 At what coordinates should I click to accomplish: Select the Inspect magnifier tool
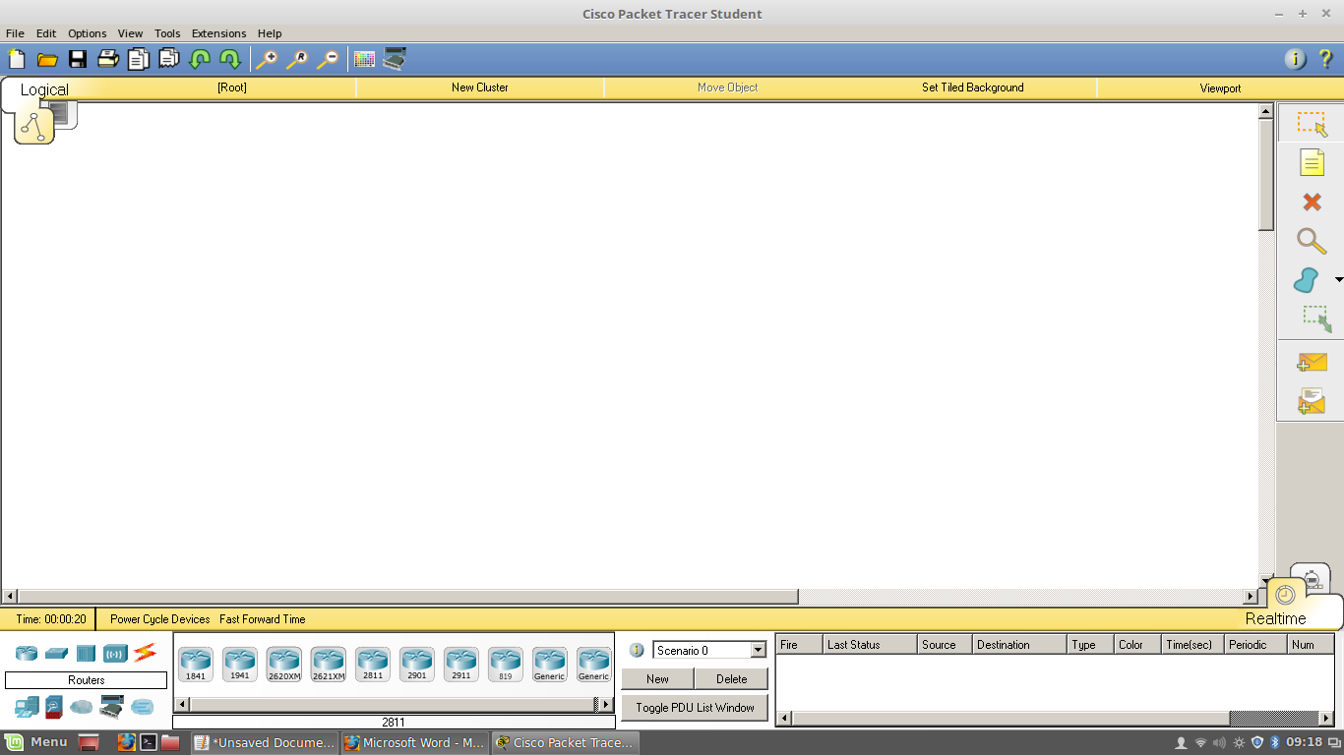click(x=1312, y=241)
